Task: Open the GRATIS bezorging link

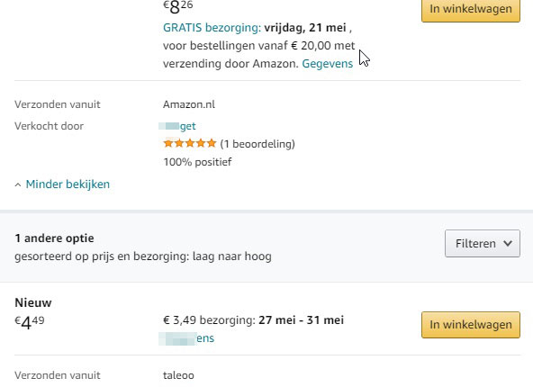Action: [x=212, y=28]
